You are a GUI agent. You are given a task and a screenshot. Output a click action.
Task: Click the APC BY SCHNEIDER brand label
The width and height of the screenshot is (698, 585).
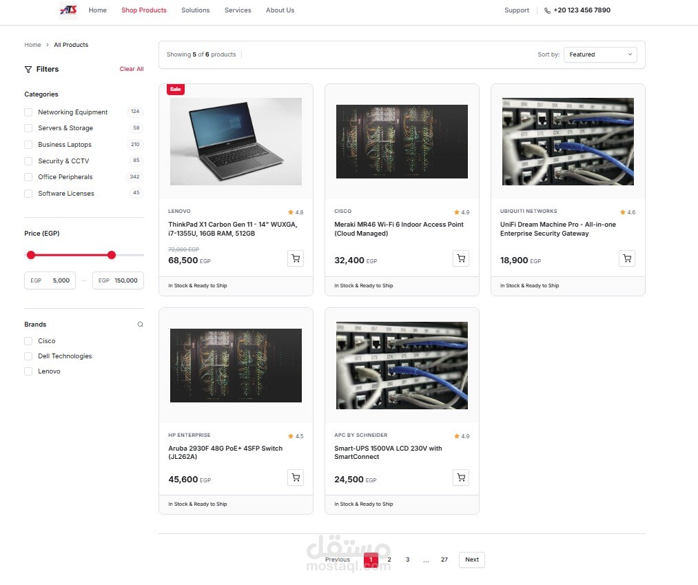[x=361, y=435]
